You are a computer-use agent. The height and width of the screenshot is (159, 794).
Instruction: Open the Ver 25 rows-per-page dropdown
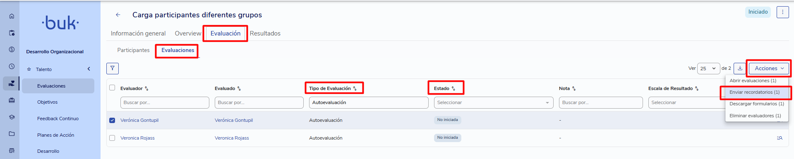click(708, 69)
